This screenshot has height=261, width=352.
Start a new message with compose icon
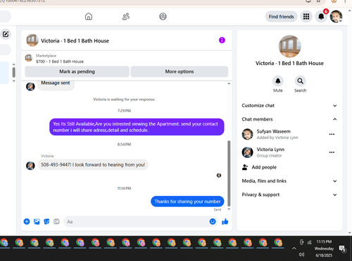[6, 35]
